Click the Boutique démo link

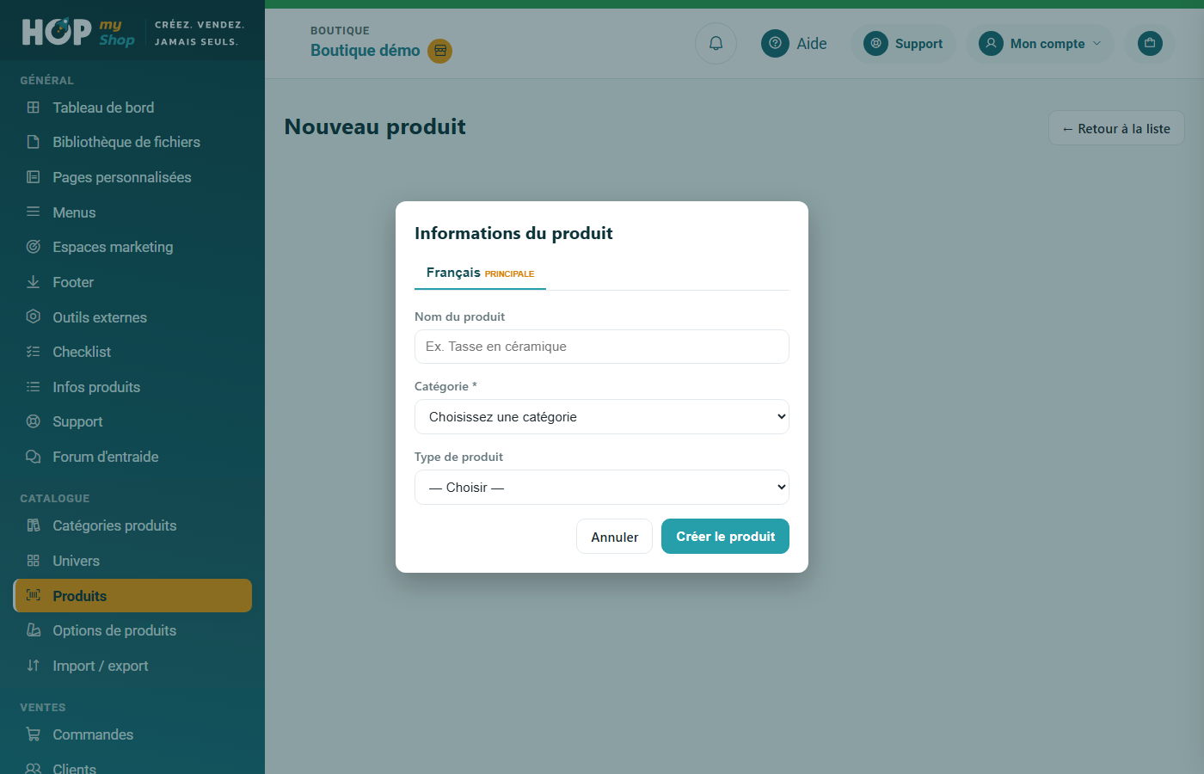365,51
